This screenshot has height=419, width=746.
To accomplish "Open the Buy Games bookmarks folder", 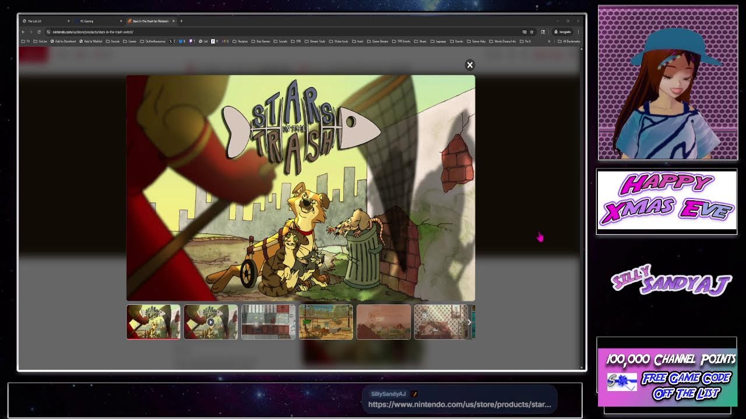I will (x=261, y=41).
